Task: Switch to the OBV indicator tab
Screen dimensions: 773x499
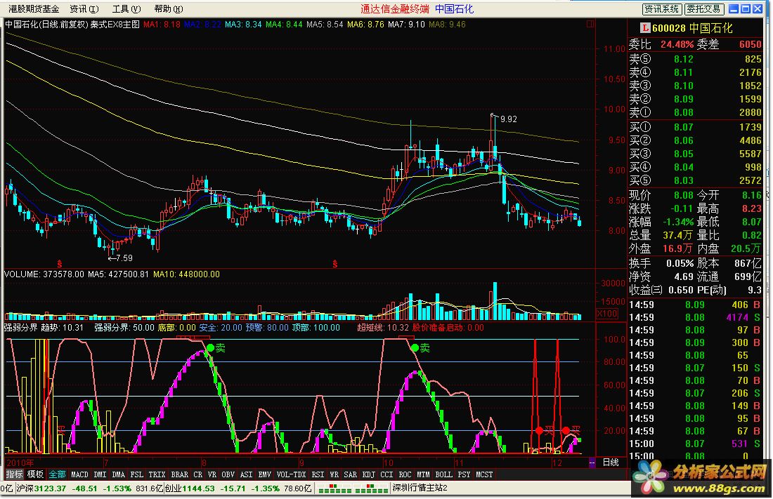Action: point(228,474)
